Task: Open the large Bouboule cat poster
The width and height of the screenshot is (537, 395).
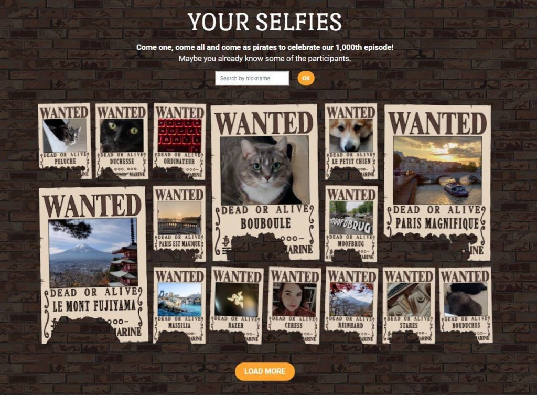Action: click(x=265, y=183)
